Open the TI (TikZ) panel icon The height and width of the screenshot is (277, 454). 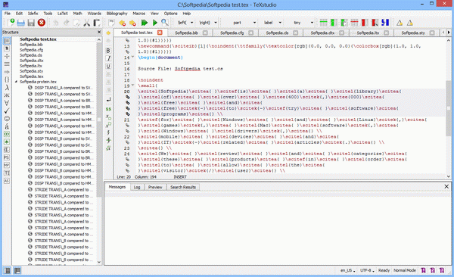(7, 173)
